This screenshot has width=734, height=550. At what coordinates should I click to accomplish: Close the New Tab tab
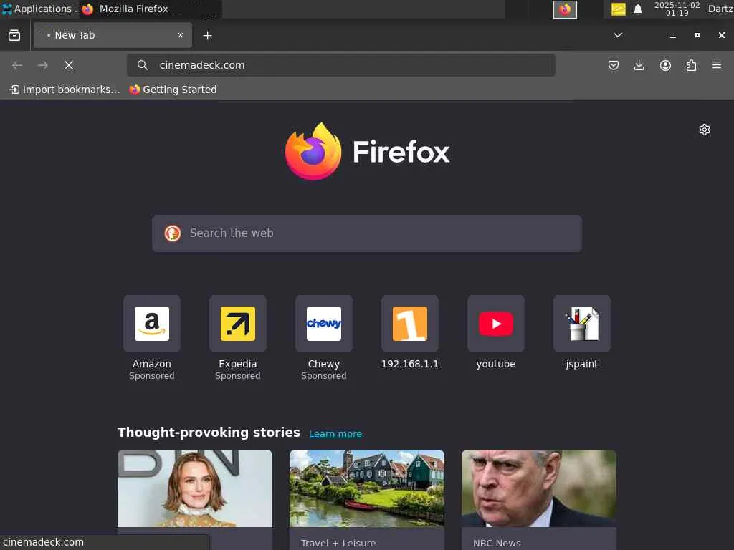click(181, 35)
